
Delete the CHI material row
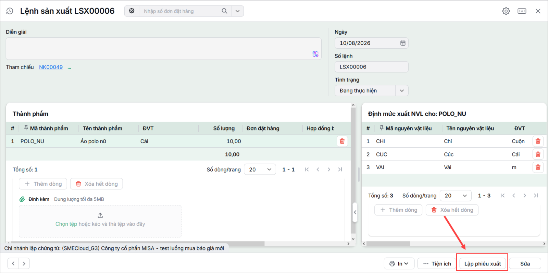tap(538, 141)
